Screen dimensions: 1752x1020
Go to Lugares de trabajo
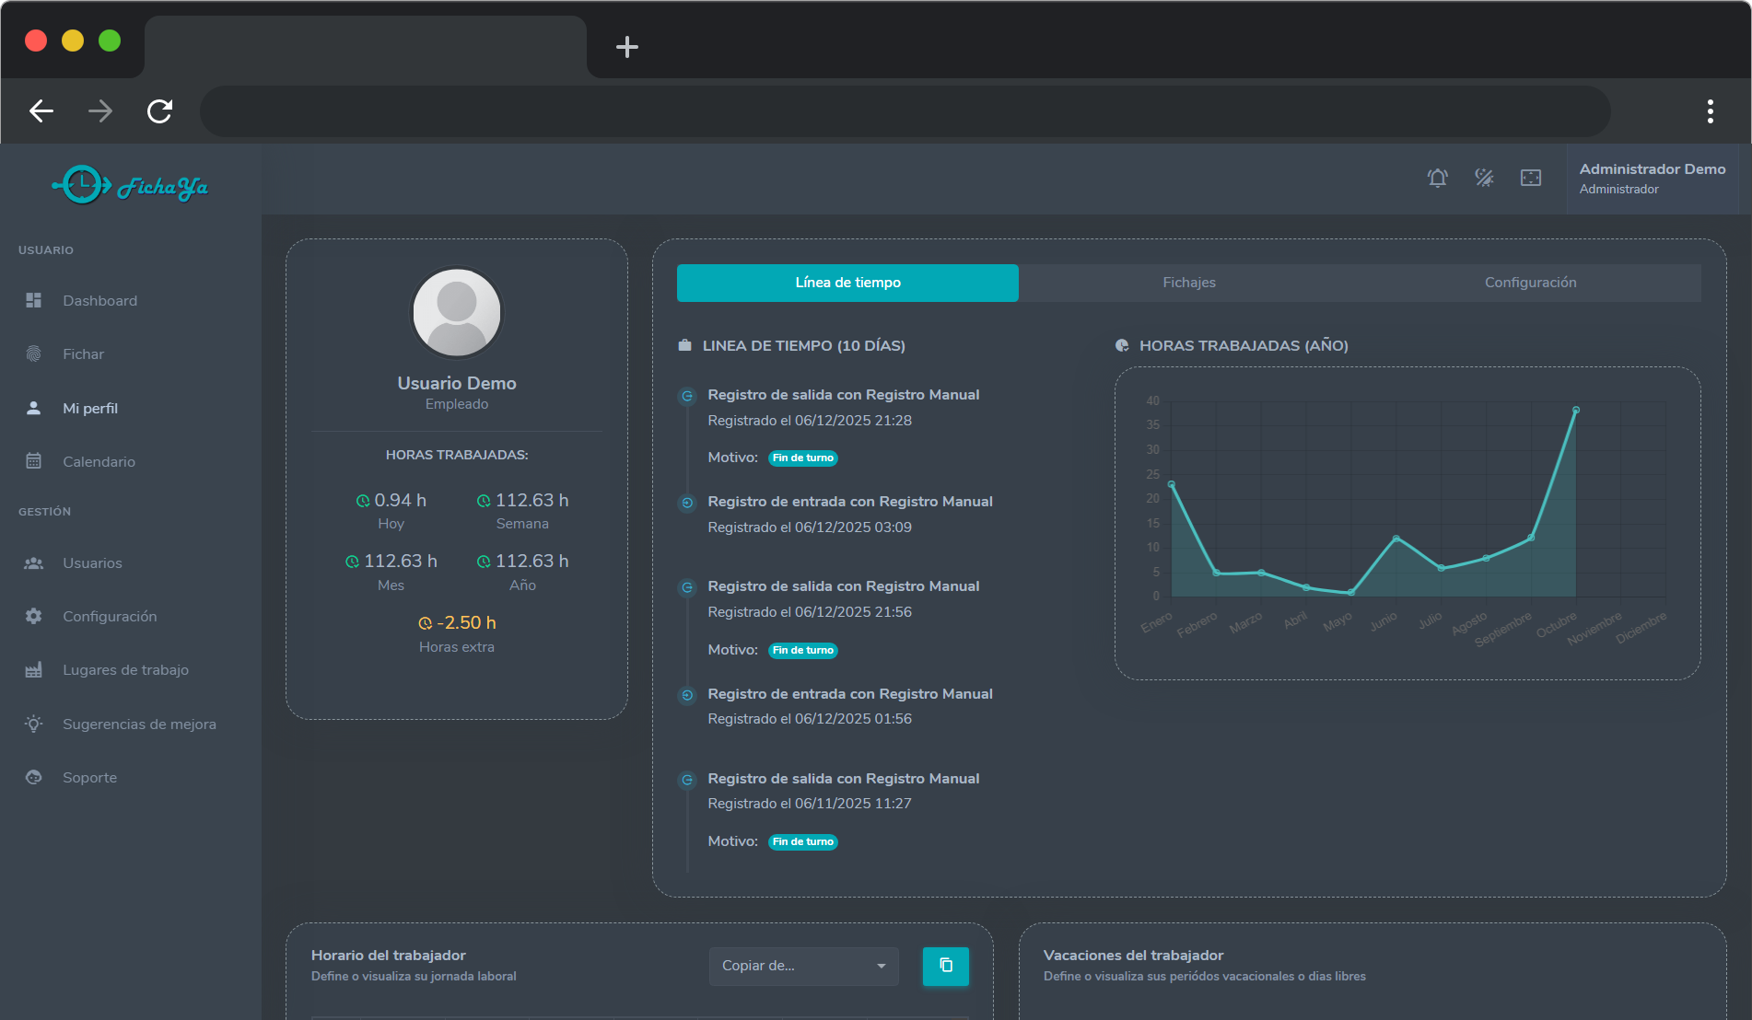pyautogui.click(x=125, y=669)
